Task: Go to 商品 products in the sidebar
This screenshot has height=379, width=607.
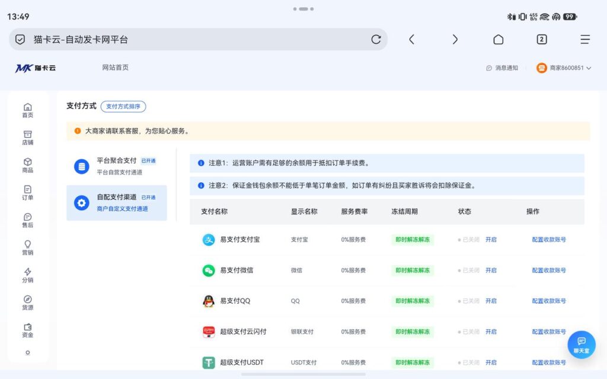Action: pos(27,165)
